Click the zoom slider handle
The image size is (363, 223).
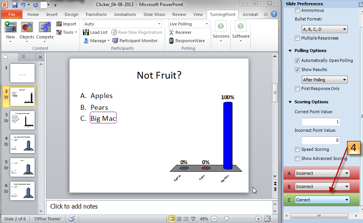point(227,218)
